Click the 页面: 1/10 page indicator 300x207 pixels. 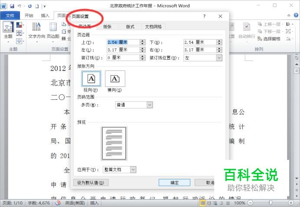click(13, 203)
